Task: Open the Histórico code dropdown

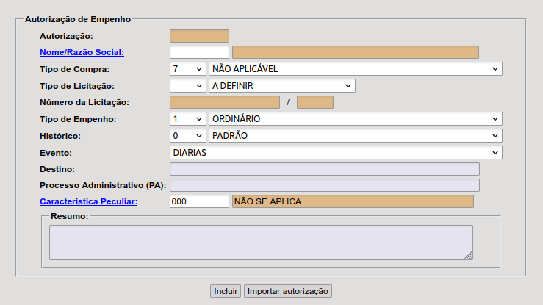Action: coord(187,136)
